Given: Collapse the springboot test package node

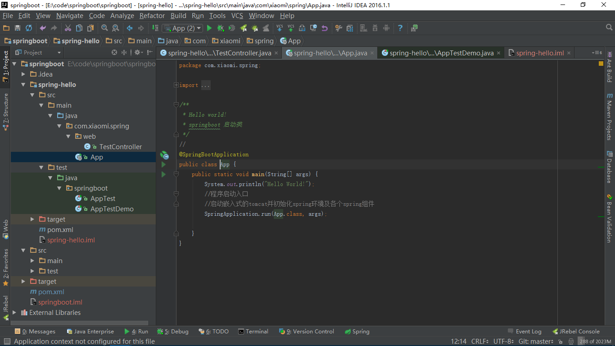Looking at the screenshot, I should pyautogui.click(x=59, y=188).
